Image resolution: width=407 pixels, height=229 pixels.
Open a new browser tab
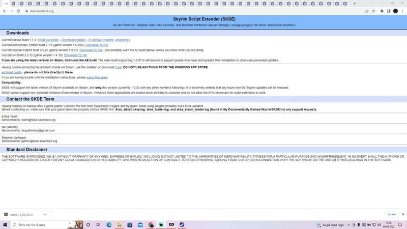(x=355, y=4)
